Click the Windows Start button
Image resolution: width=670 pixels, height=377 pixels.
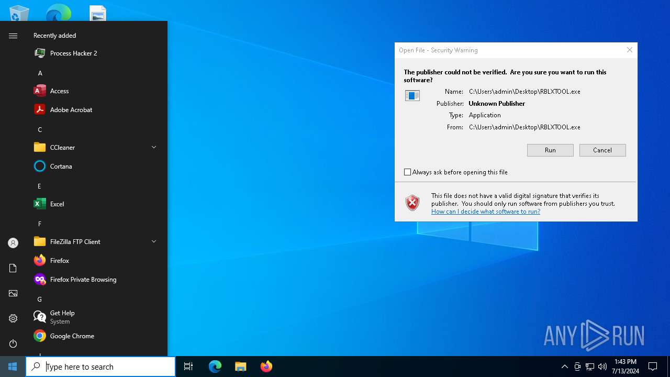click(13, 367)
